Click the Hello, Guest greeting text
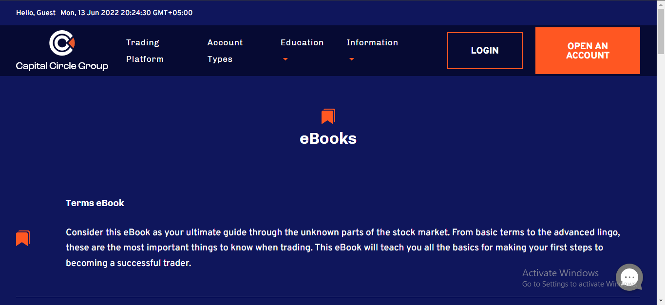Screen dimensions: 665x305 36,13
